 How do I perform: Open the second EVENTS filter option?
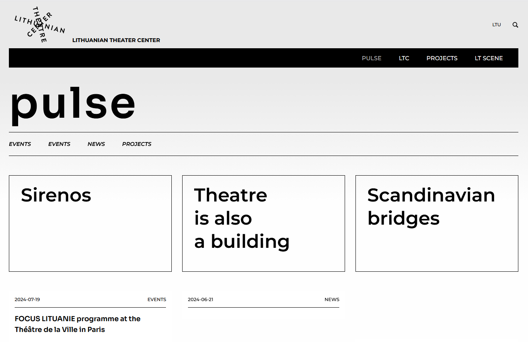(59, 144)
